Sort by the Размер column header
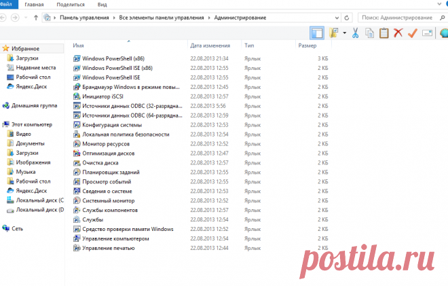Viewport: 448px width, 286px height. [307, 46]
